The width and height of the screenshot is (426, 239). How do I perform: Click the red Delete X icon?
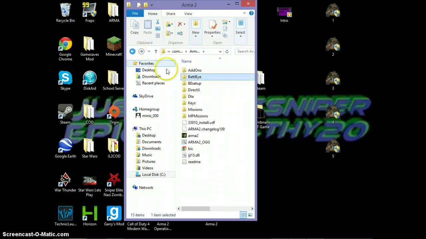180,24
